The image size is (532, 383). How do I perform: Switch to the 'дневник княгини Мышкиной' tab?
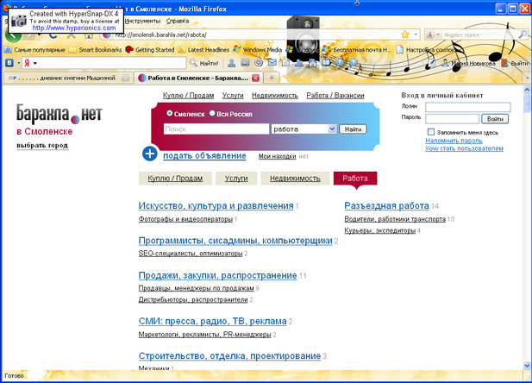[68, 78]
